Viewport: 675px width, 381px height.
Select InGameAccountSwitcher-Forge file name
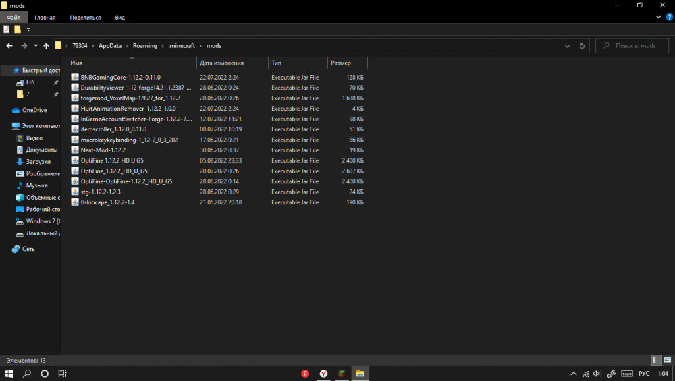[136, 119]
